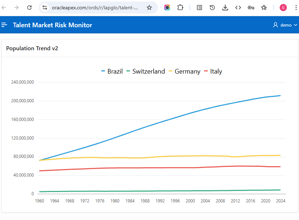The height and width of the screenshot is (220, 299).
Task: Open browsing History via the clock icon
Action: (x=212, y=7)
